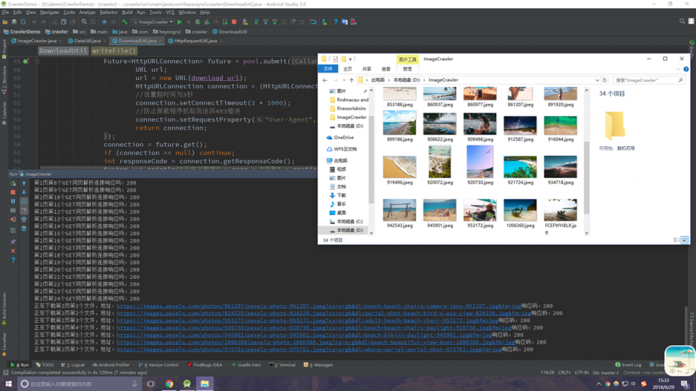Open the Refactor menu
Image resolution: width=696 pixels, height=391 pixels.
pos(109,12)
